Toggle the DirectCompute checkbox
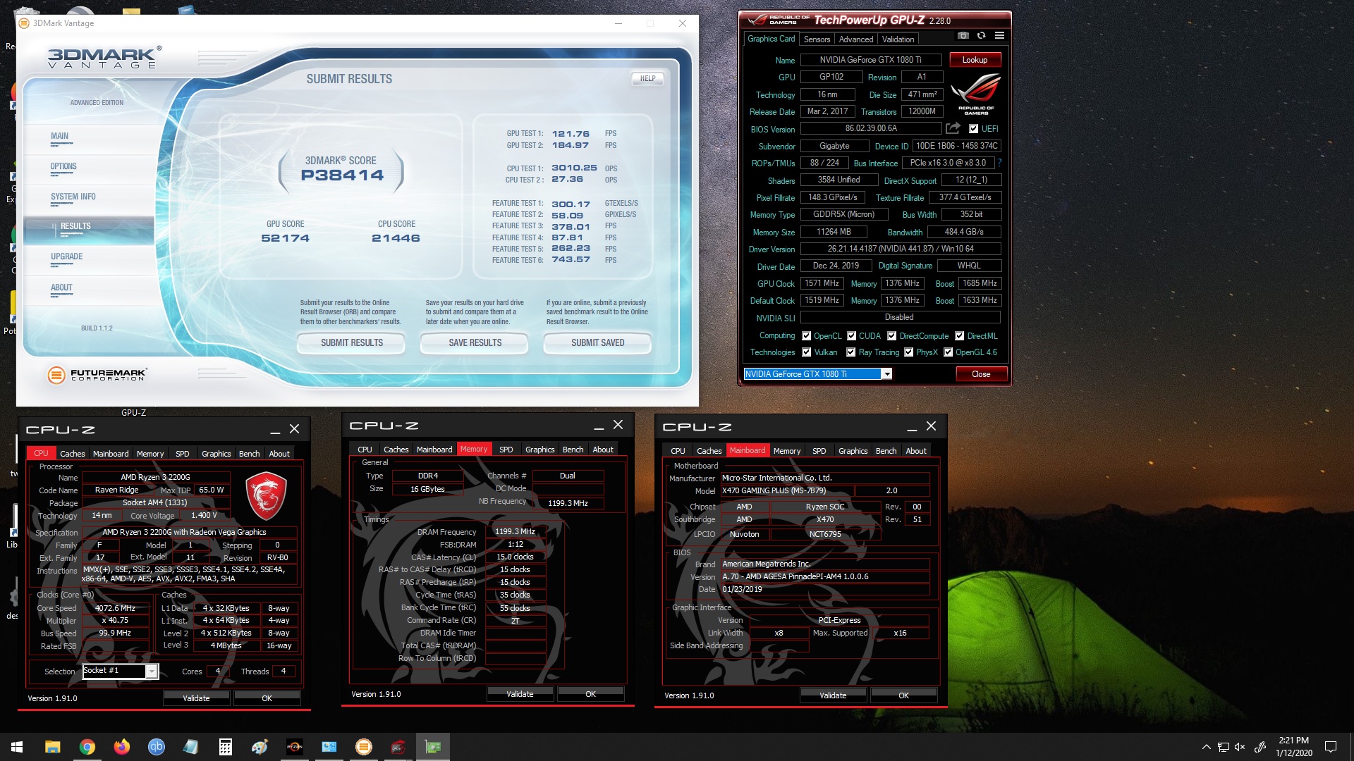Screen dimensions: 1354x761 [891, 336]
